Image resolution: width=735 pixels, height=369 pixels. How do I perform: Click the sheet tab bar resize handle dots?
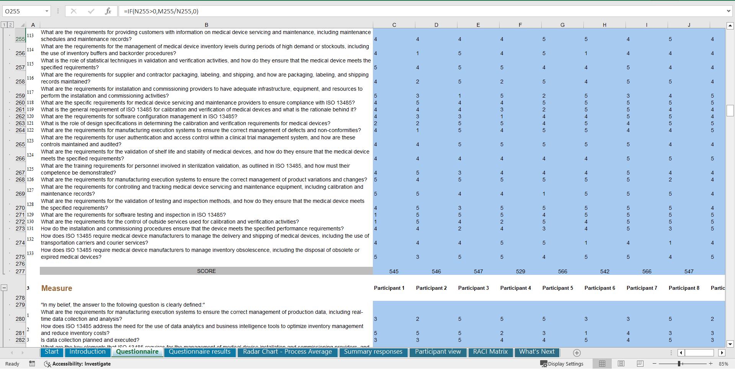(x=671, y=353)
